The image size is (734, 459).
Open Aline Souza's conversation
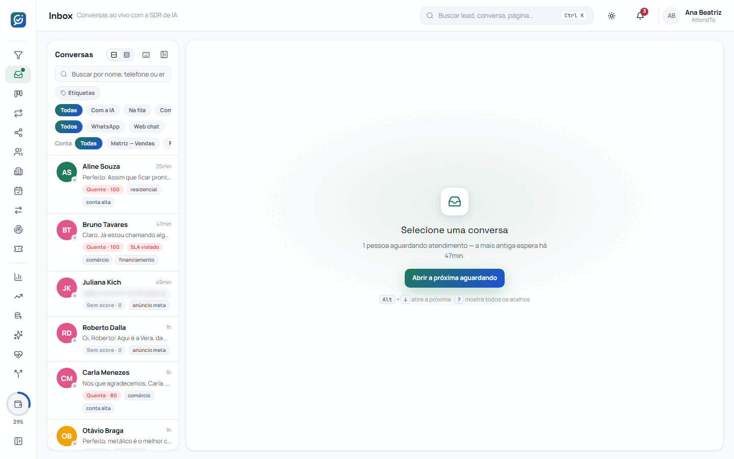113,184
